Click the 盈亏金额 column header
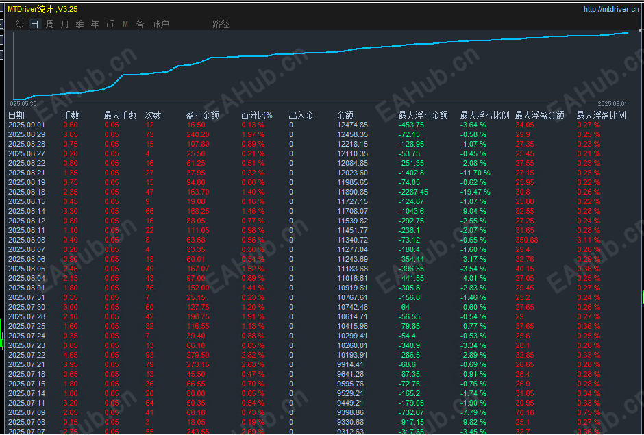The height and width of the screenshot is (435, 644). (x=203, y=115)
